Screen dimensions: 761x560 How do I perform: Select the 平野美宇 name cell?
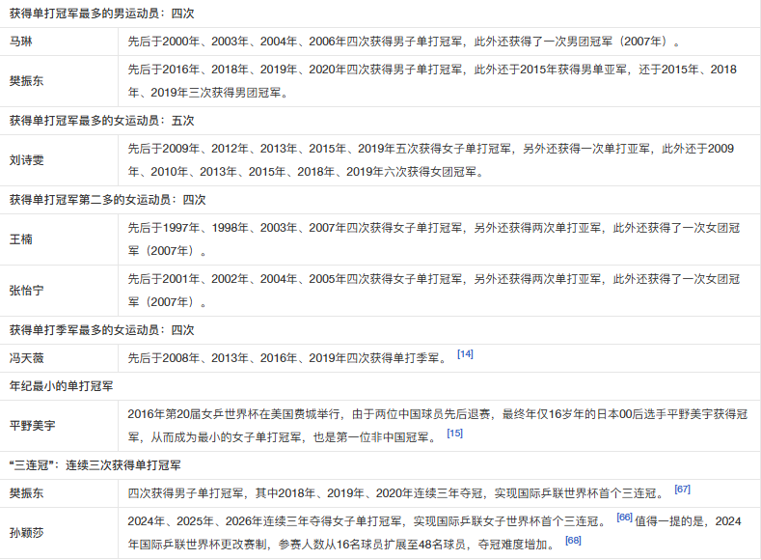[59, 426]
